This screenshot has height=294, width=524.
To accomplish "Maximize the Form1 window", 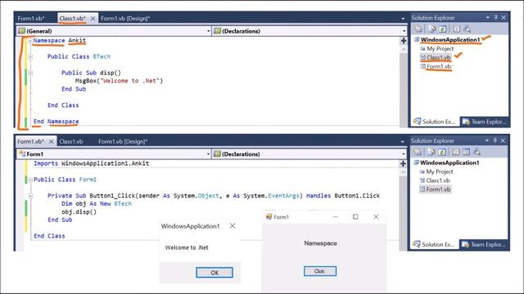I will 355,216.
